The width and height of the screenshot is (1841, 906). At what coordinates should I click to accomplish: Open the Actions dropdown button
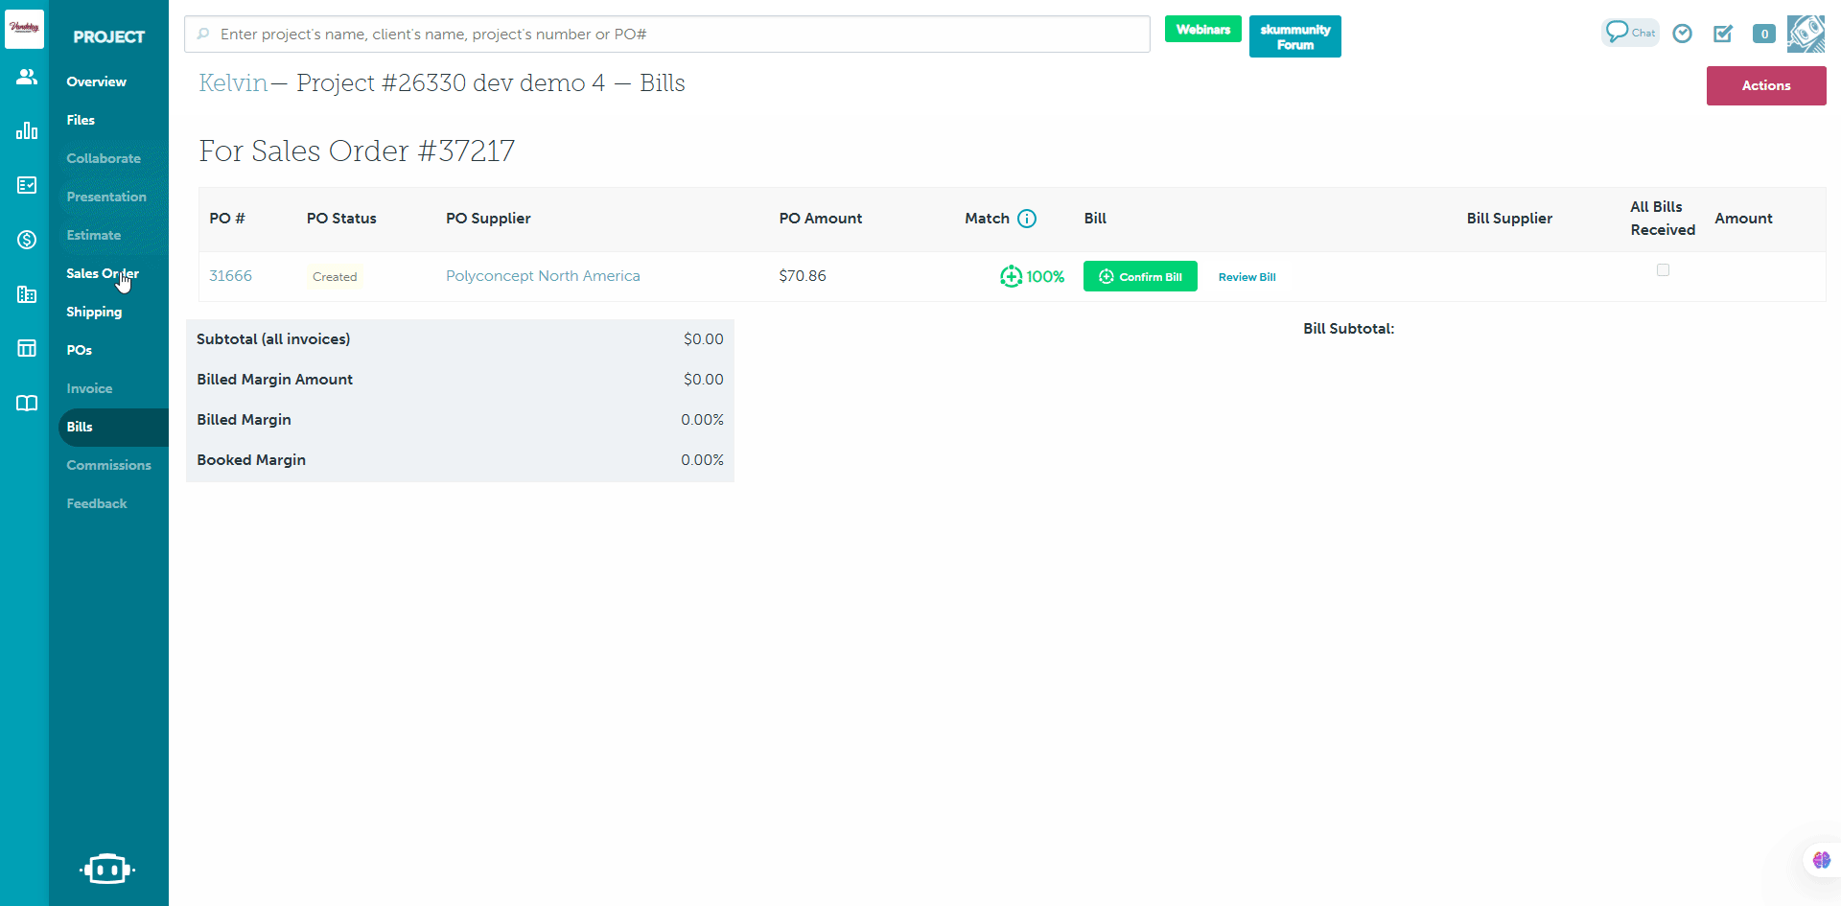click(x=1765, y=85)
